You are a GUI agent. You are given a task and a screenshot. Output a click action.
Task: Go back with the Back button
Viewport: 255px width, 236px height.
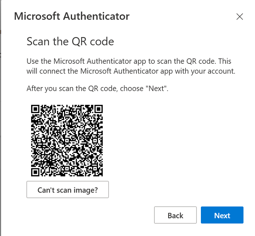(x=175, y=215)
